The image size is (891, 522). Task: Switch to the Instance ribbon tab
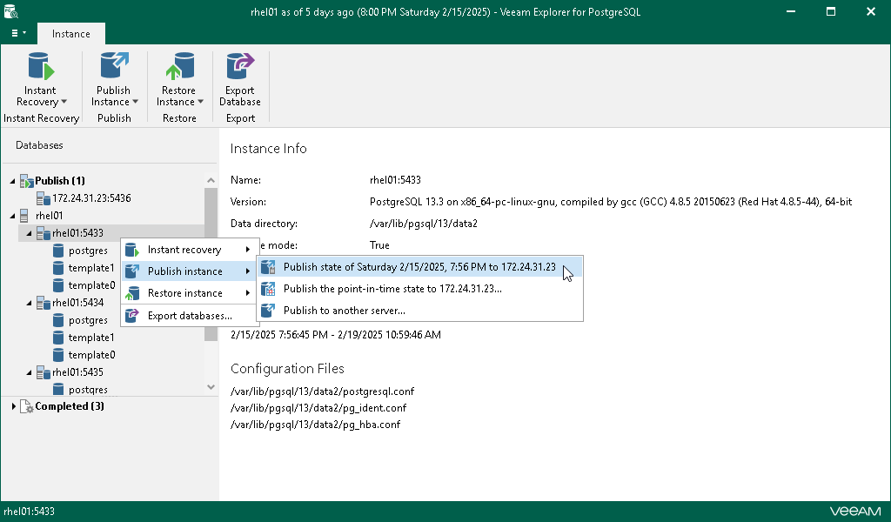point(70,34)
